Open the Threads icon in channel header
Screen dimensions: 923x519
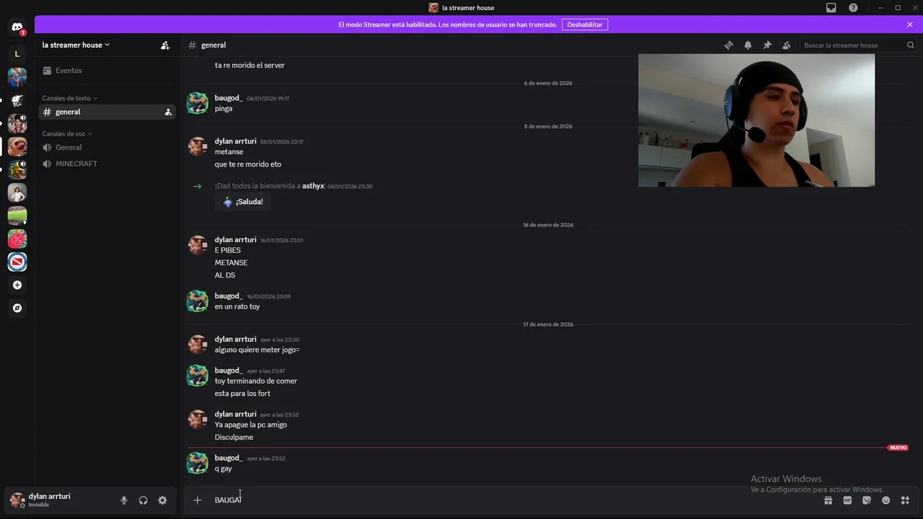(729, 45)
